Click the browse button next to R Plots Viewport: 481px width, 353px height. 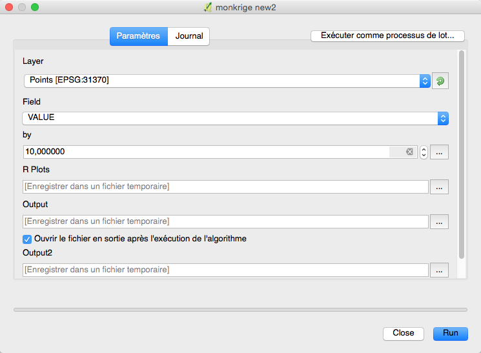pos(439,187)
